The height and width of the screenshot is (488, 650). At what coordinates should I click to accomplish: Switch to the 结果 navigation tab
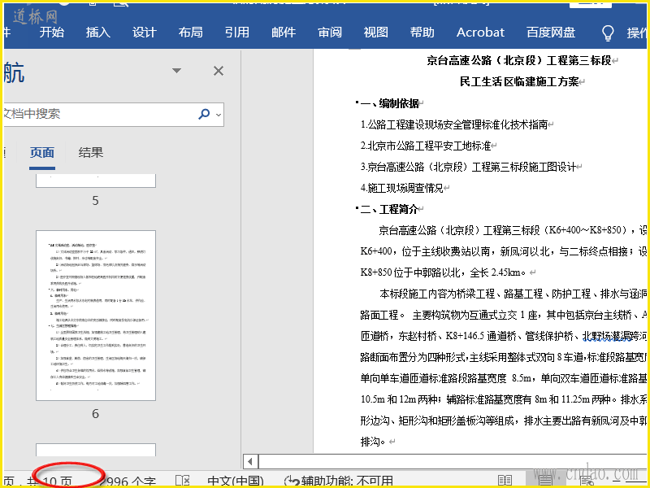[91, 153]
